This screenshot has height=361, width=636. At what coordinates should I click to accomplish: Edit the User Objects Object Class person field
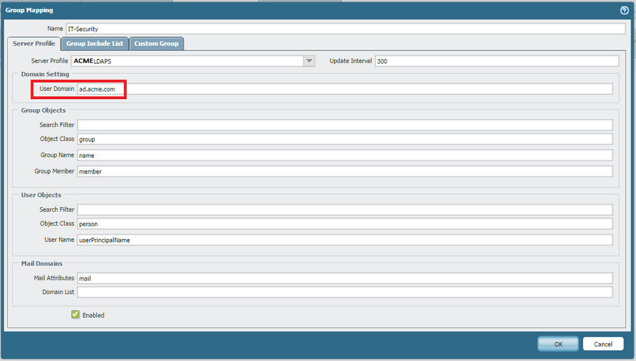pos(345,224)
